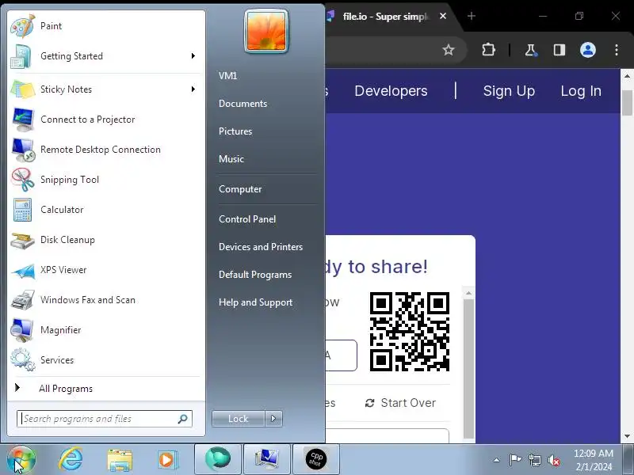
Task: Launch Calculator from the Start menu
Action: (x=105, y=210)
